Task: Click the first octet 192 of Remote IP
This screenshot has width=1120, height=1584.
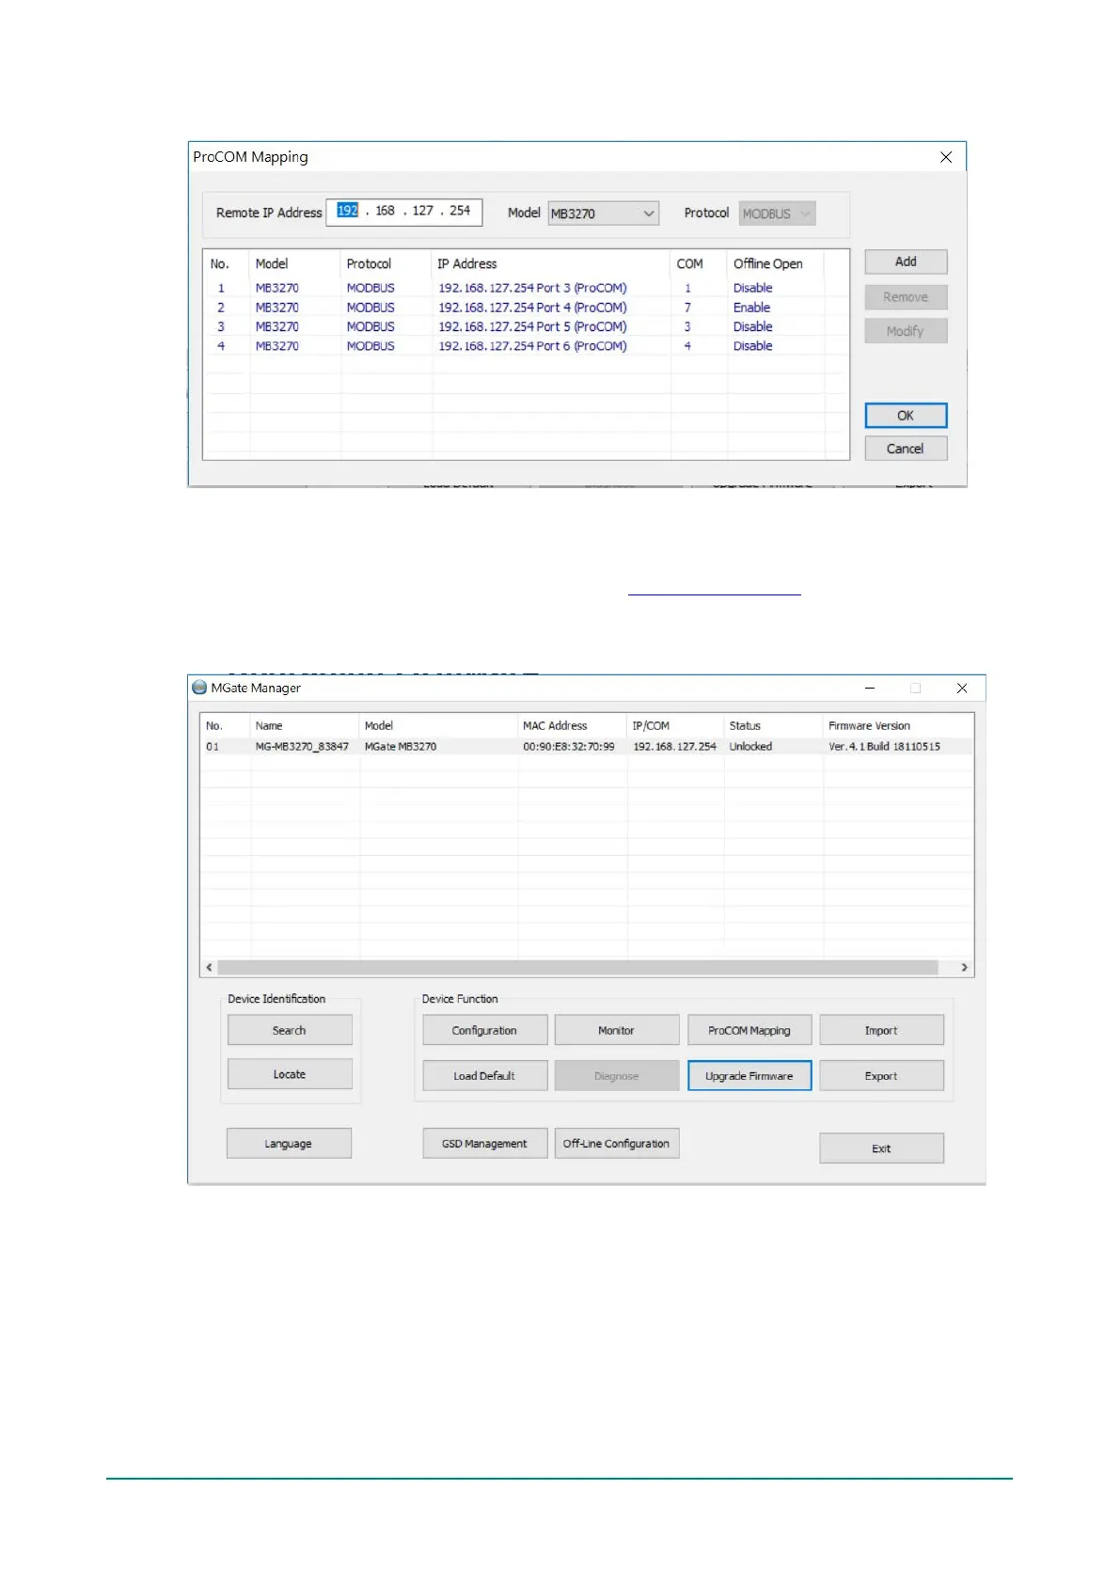Action: (347, 211)
